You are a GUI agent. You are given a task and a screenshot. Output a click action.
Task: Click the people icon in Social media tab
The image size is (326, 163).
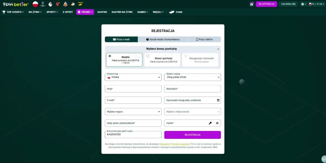148,39
